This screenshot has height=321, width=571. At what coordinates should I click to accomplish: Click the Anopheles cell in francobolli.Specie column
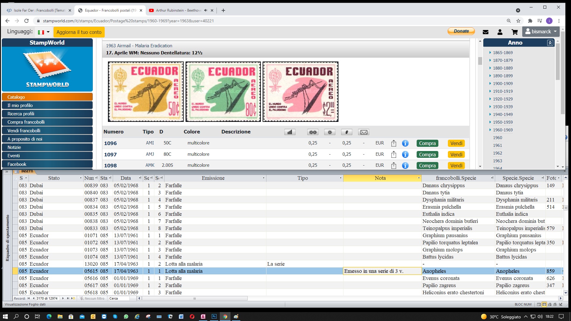pos(458,271)
